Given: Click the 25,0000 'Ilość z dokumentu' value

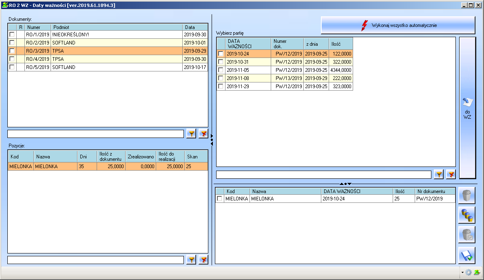Looking at the screenshot, I should [x=116, y=166].
